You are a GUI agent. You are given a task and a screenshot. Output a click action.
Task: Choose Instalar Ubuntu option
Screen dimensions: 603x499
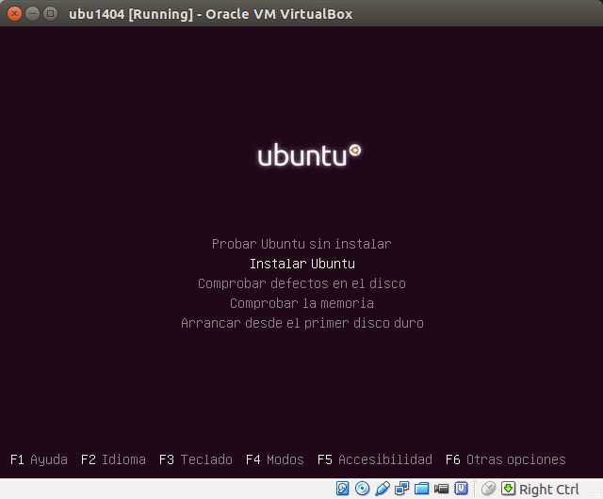pos(302,264)
